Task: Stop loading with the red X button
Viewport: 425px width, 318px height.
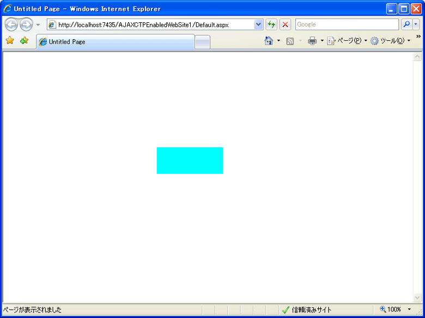Action: 285,25
